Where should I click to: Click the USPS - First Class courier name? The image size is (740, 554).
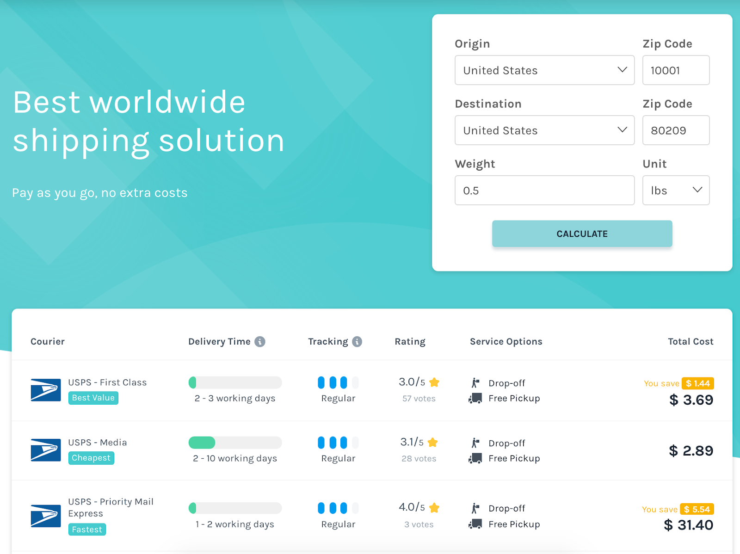click(x=107, y=382)
